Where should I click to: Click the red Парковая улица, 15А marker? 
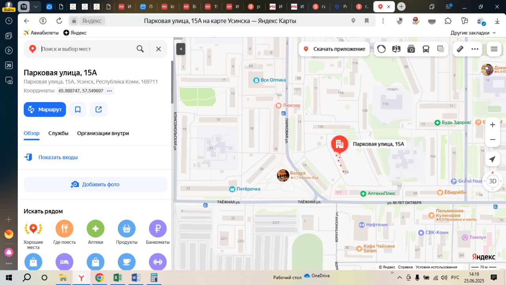339,144
